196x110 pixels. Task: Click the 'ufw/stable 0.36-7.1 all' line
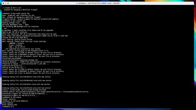(12, 8)
